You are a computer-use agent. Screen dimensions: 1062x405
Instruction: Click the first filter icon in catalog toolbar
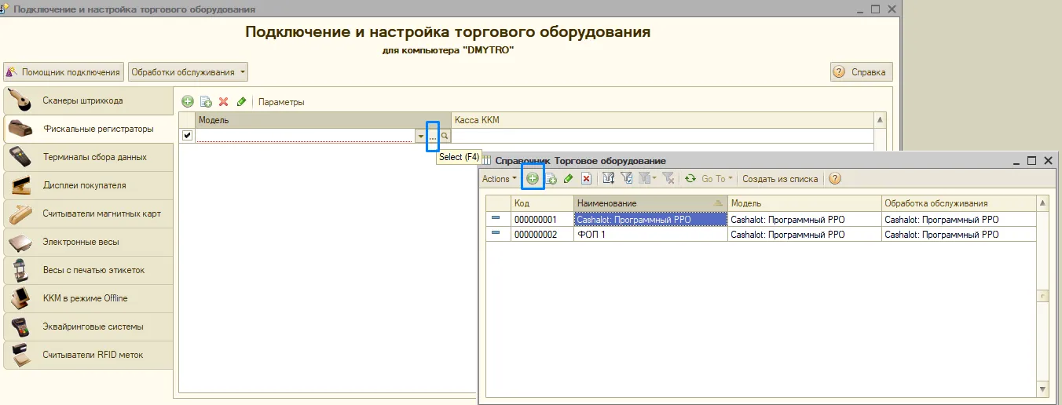pos(608,179)
